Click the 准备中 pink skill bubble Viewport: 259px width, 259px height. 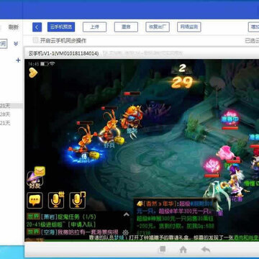(230, 118)
